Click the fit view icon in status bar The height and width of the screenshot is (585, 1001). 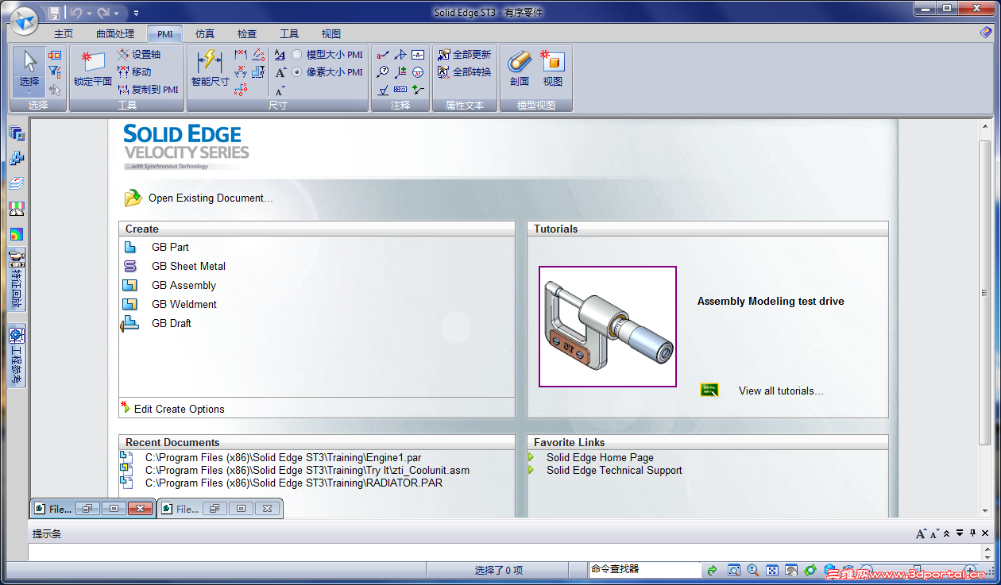coord(771,570)
